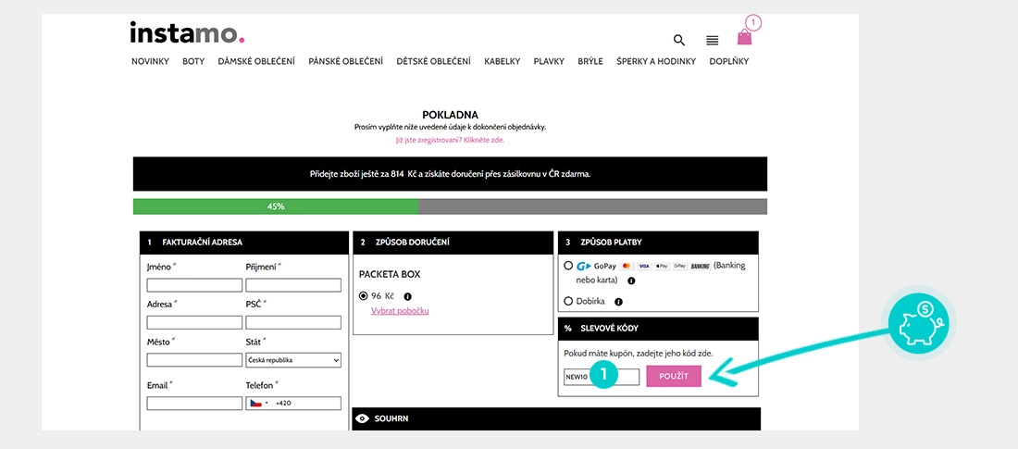Click the eye icon beside SOUHRN
Screen dimensions: 1018x449
click(x=363, y=418)
